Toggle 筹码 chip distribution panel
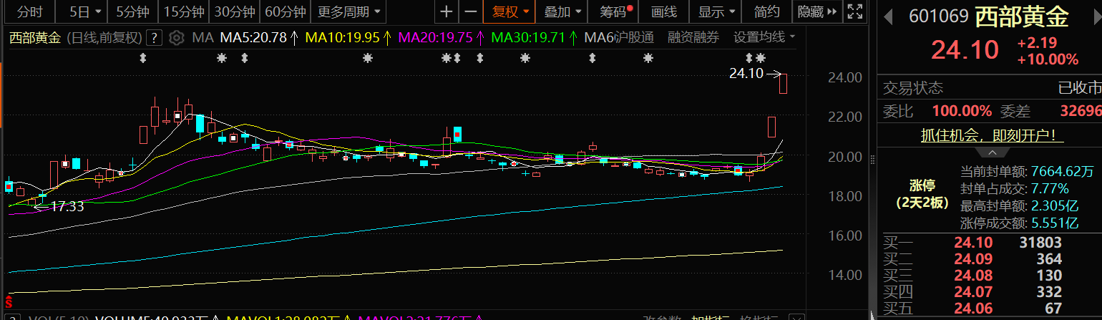 tap(615, 11)
